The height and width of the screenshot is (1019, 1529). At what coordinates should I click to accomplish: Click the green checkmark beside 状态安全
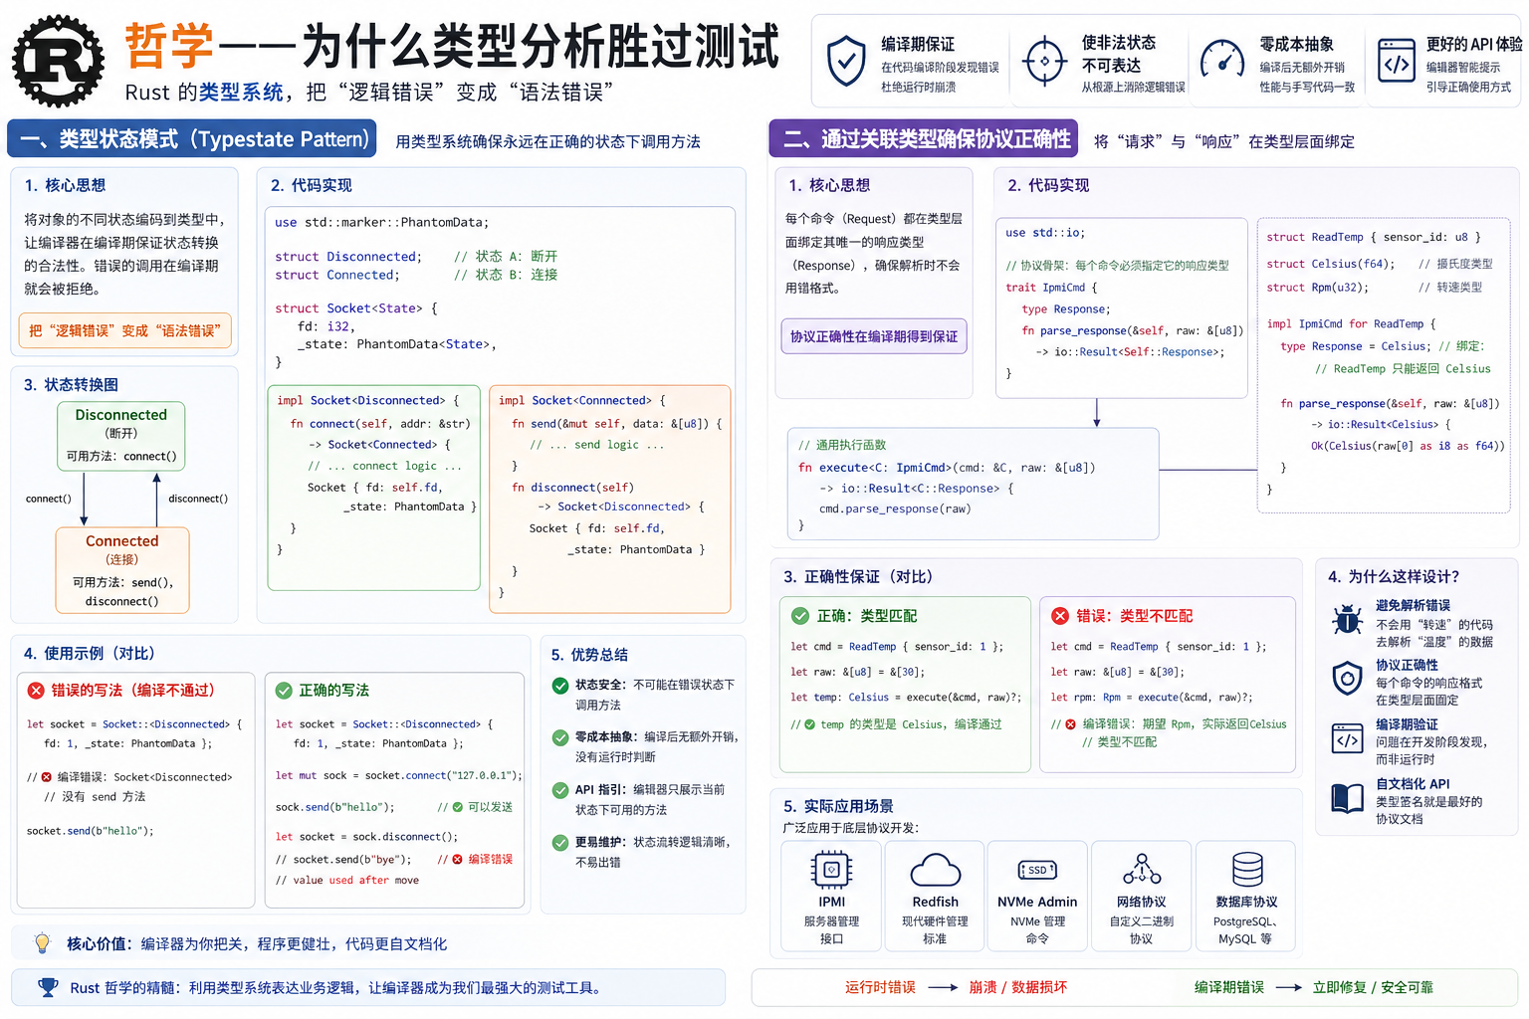click(x=560, y=685)
